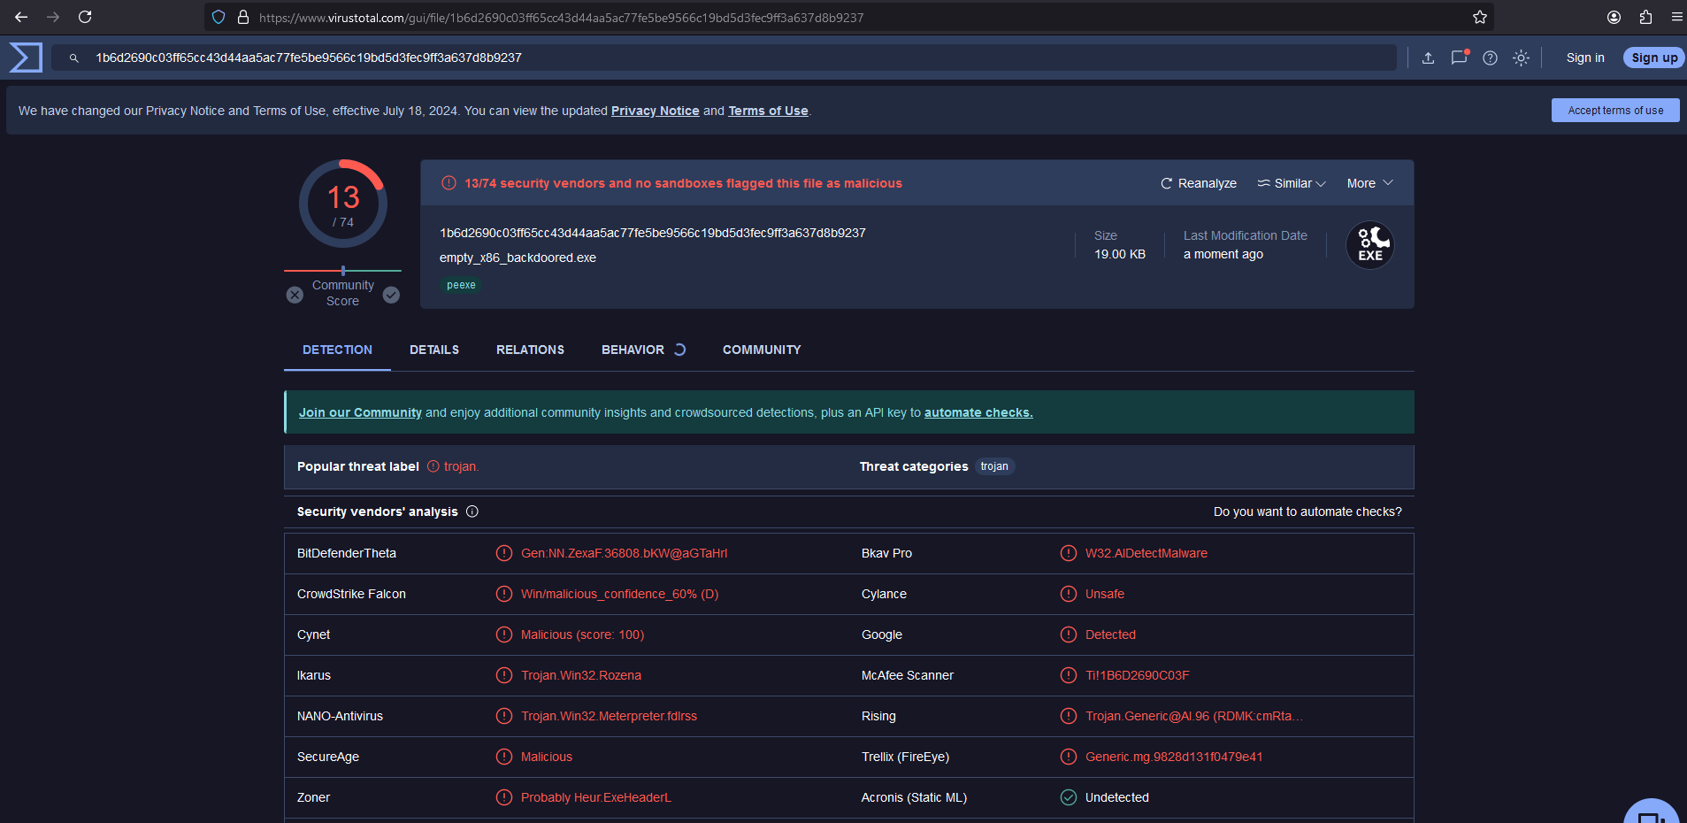Image resolution: width=1687 pixels, height=823 pixels.
Task: Click the 13/74 detection score gauge
Action: [x=343, y=204]
